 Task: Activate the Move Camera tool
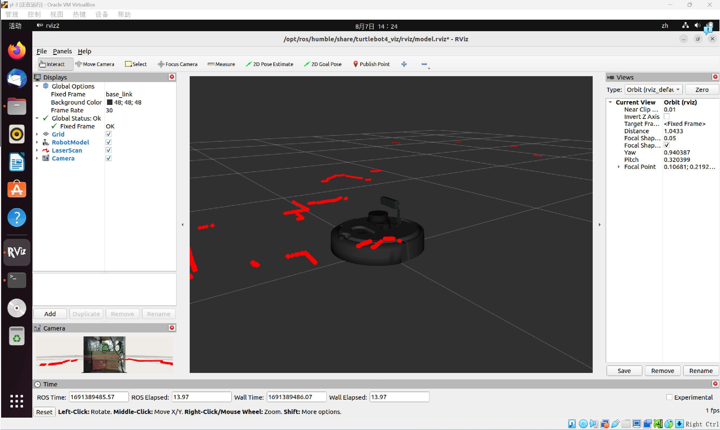click(95, 64)
